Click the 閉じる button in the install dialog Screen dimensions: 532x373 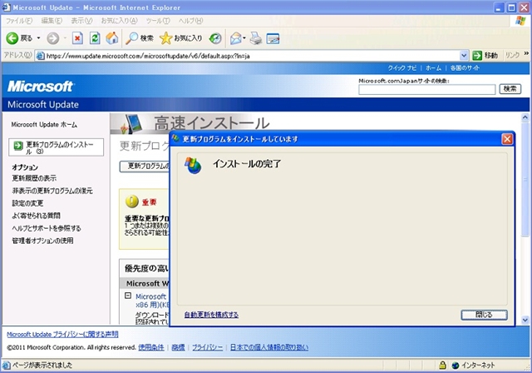click(x=484, y=315)
